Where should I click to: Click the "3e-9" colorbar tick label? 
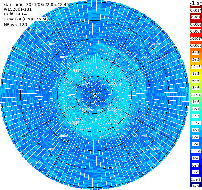pyautogui.click(x=196, y=172)
